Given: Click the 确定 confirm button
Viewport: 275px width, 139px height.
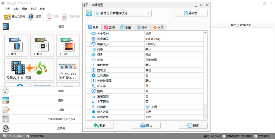Looking at the screenshot, I should point(193,125).
